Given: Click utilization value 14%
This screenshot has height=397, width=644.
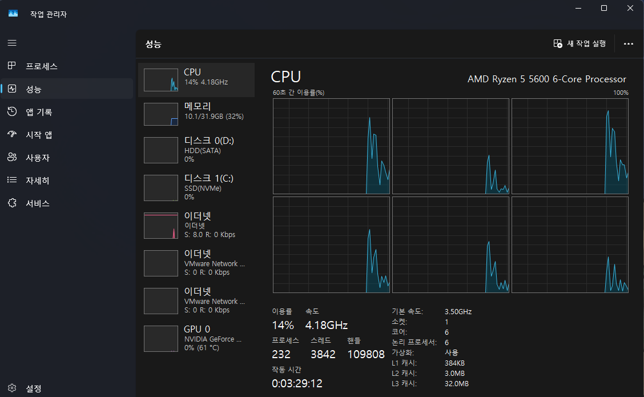Looking at the screenshot, I should coord(283,326).
